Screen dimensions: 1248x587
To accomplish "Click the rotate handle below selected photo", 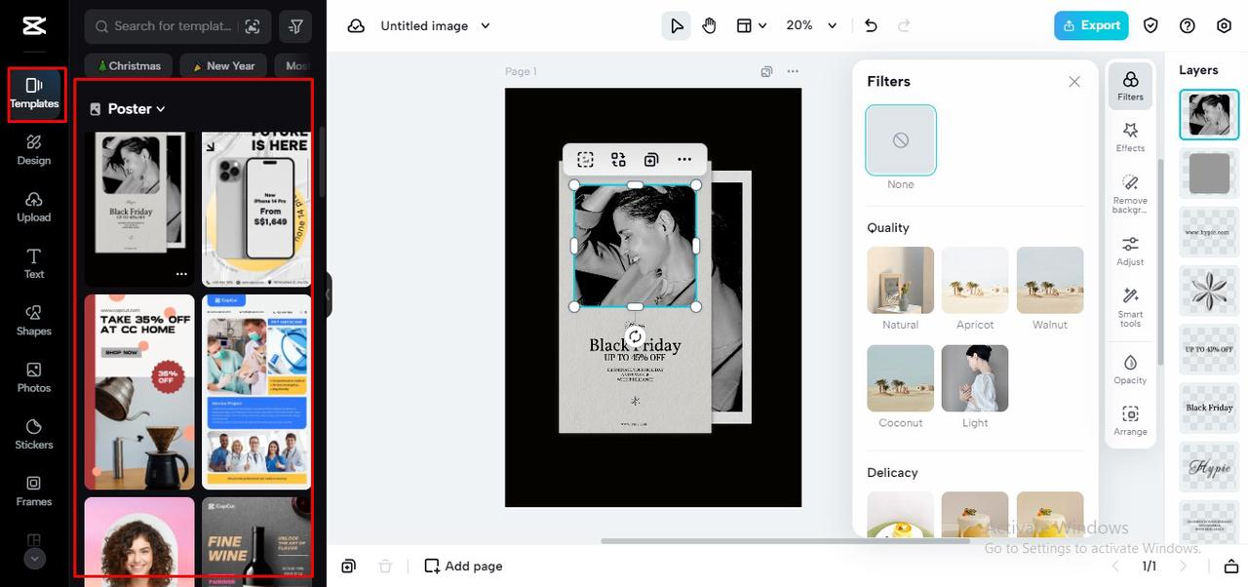I will 635,336.
